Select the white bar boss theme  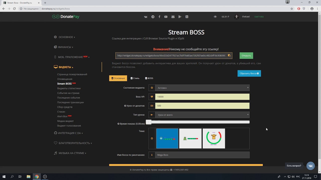click(x=190, y=138)
